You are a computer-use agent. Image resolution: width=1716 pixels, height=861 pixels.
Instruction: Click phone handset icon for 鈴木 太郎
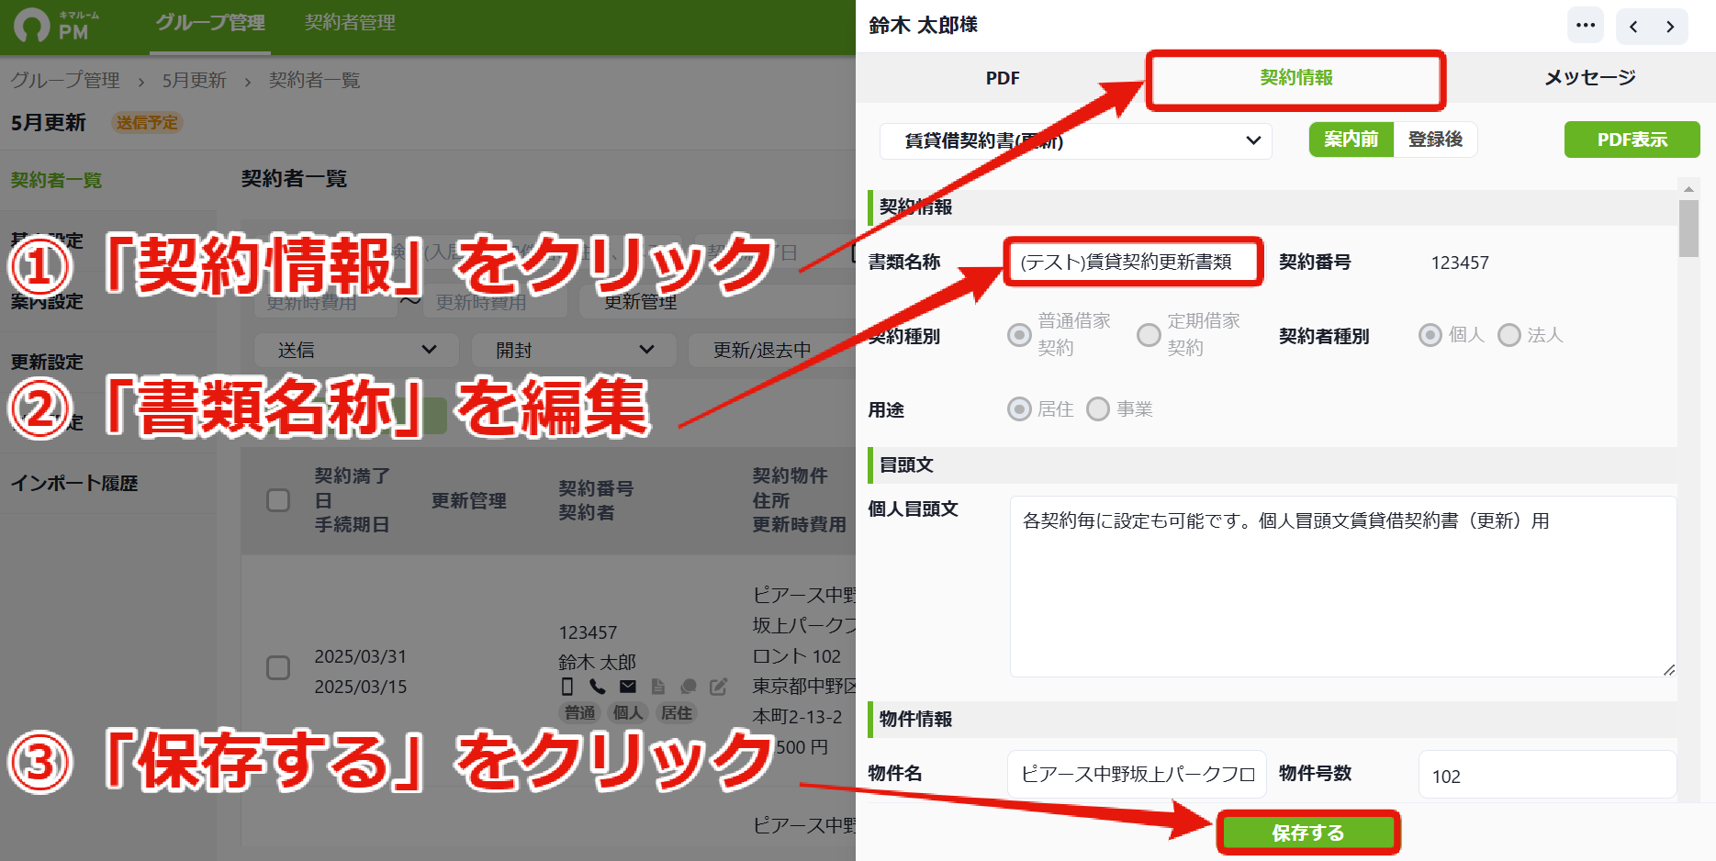(597, 687)
